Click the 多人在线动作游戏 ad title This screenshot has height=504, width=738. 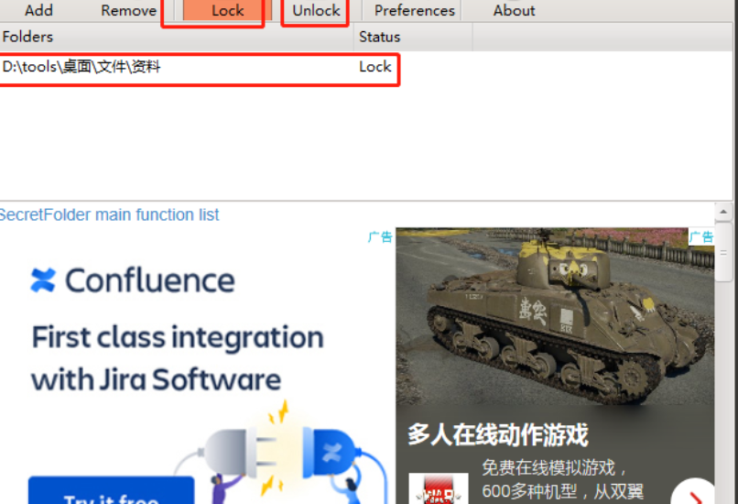coord(497,434)
